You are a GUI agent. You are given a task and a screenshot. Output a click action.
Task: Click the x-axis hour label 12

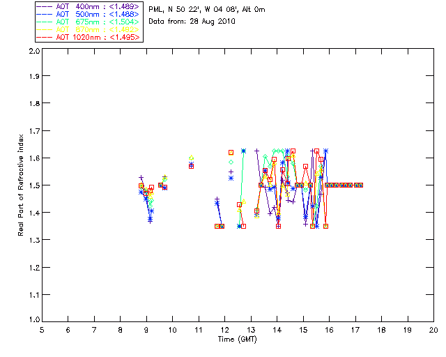point(224,330)
